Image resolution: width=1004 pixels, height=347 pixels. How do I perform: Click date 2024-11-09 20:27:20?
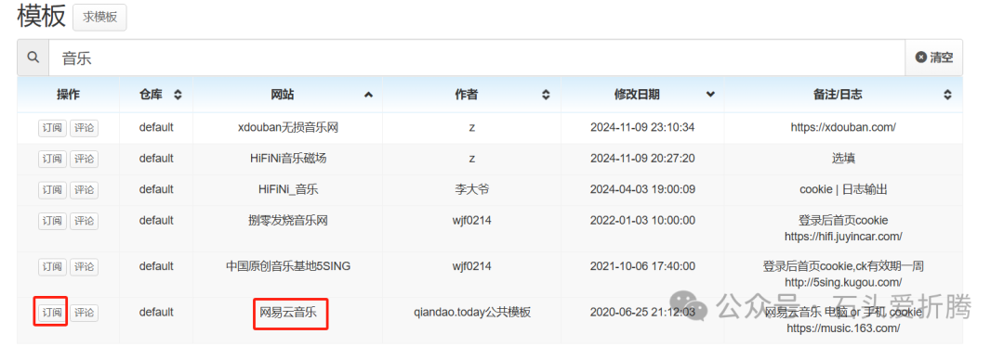coord(642,158)
